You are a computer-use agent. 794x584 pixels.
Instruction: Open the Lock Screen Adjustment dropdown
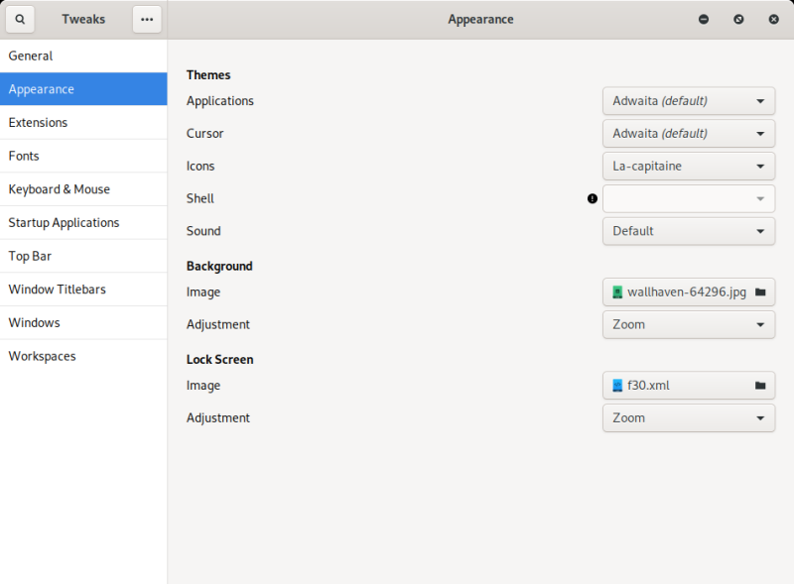[689, 417]
